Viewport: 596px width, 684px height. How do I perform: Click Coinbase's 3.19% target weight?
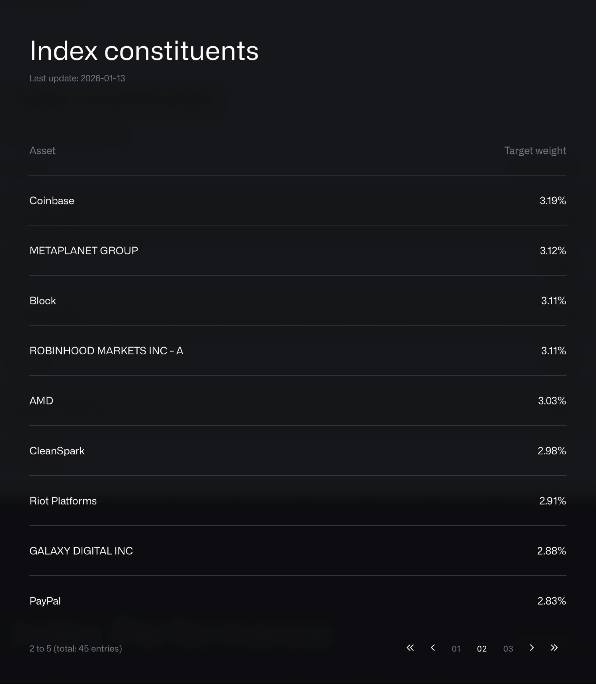click(x=552, y=201)
